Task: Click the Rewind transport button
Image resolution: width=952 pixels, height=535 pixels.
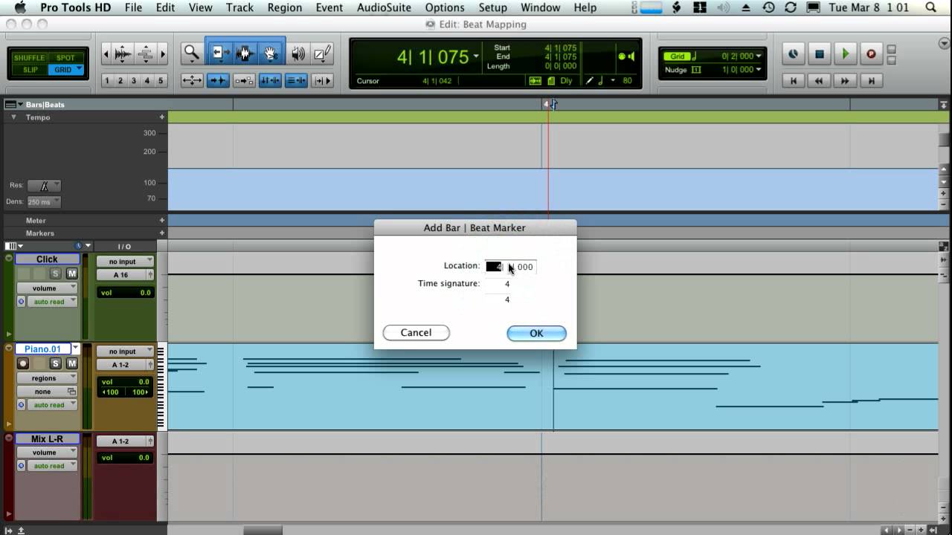Action: click(820, 80)
